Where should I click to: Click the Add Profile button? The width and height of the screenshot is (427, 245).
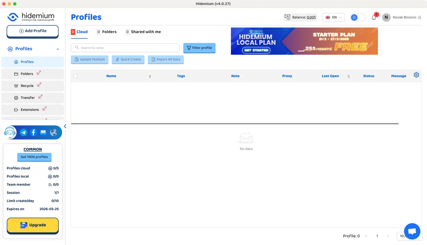33,31
